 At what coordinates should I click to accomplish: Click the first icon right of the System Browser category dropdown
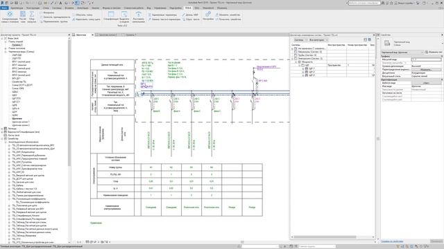[x=365, y=40]
